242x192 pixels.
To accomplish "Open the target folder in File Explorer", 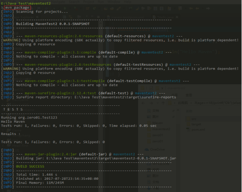I will (196, 124).
